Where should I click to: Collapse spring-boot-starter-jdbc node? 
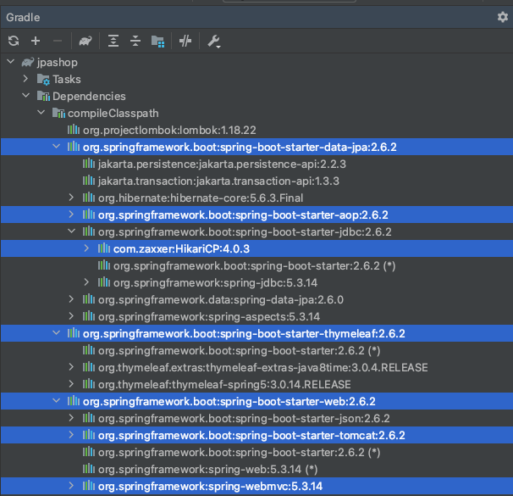(71, 231)
